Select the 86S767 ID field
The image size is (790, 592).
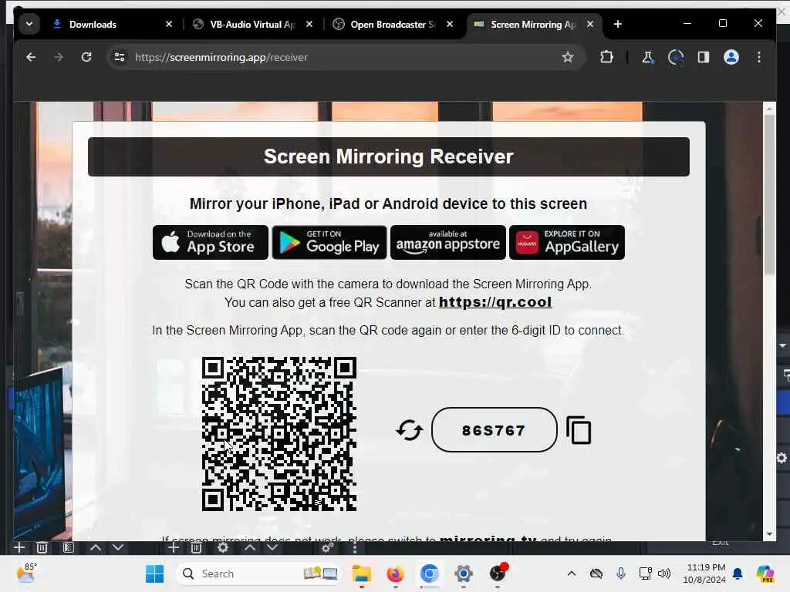coord(495,430)
